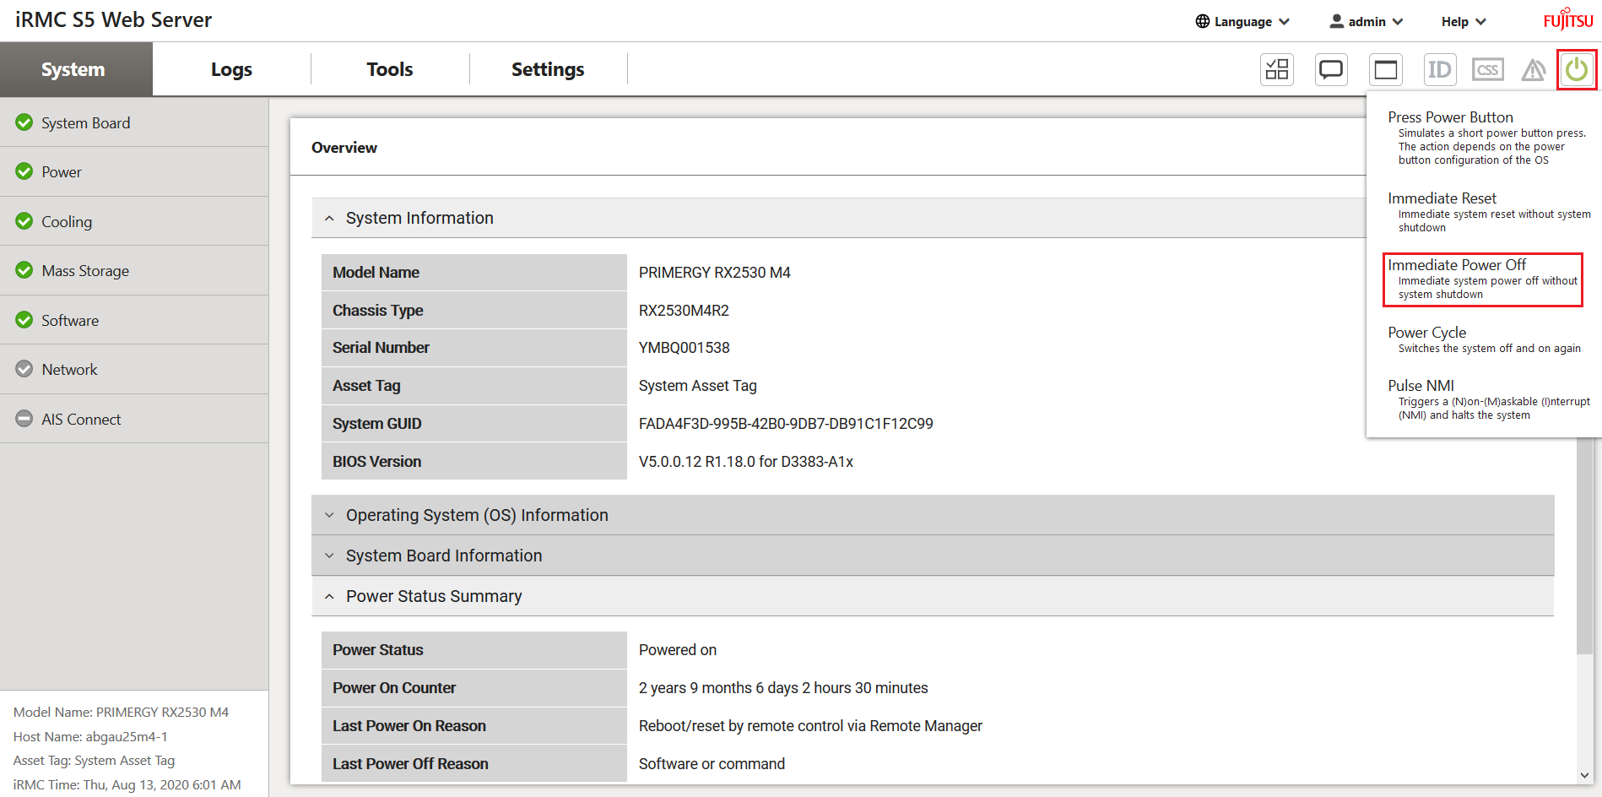Click the scrollbar down arrow in overview
The width and height of the screenshot is (1602, 797).
[x=1584, y=775]
